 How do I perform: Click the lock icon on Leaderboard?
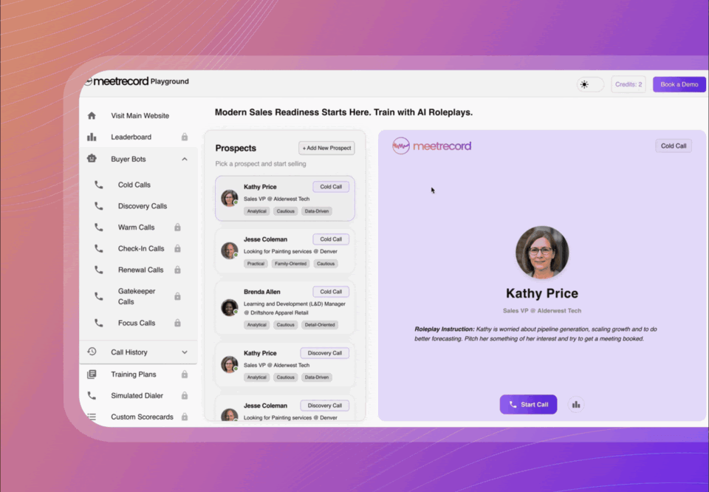(x=185, y=137)
